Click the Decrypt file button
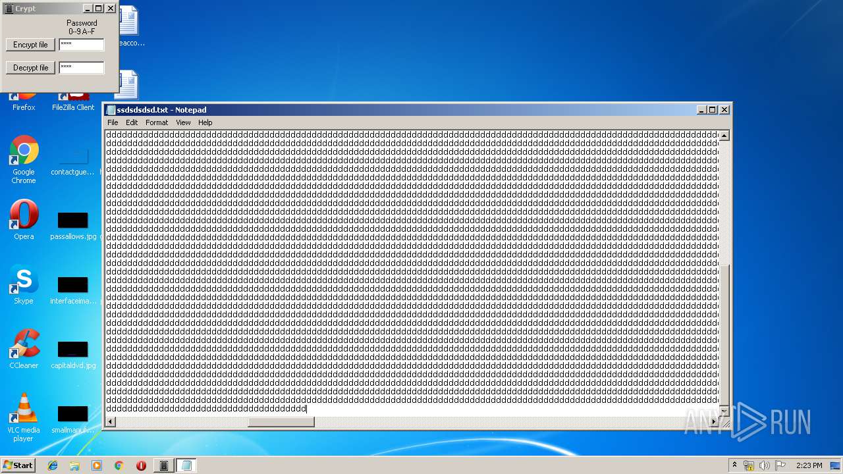Screen dimensions: 843x474 point(30,68)
